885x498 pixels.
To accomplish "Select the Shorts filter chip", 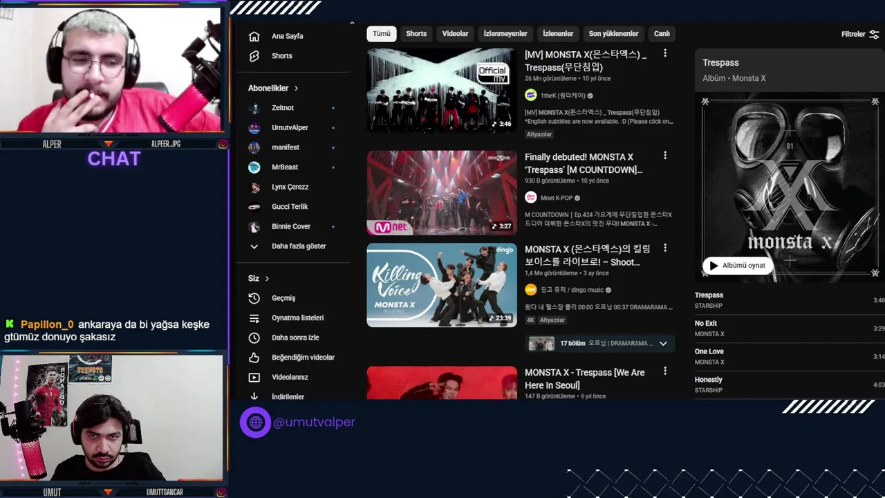I will tap(416, 34).
